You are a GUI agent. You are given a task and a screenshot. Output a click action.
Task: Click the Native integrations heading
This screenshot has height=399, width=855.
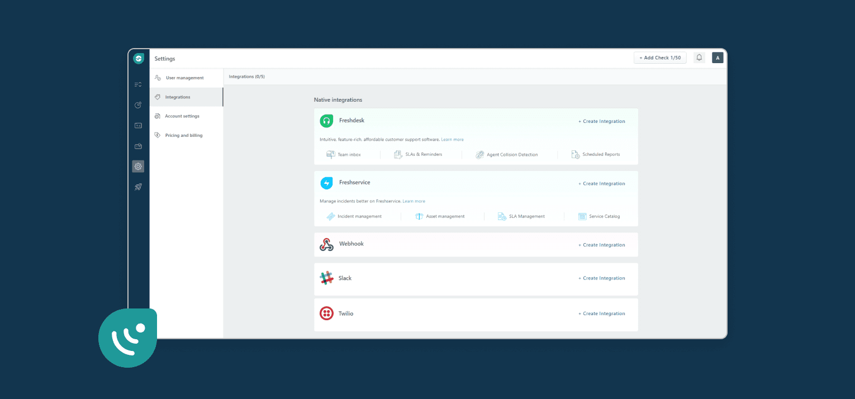[338, 100]
